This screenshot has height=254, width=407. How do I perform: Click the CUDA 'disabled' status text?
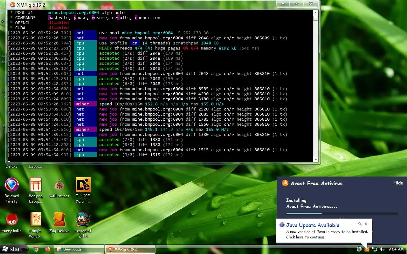coord(59,28)
